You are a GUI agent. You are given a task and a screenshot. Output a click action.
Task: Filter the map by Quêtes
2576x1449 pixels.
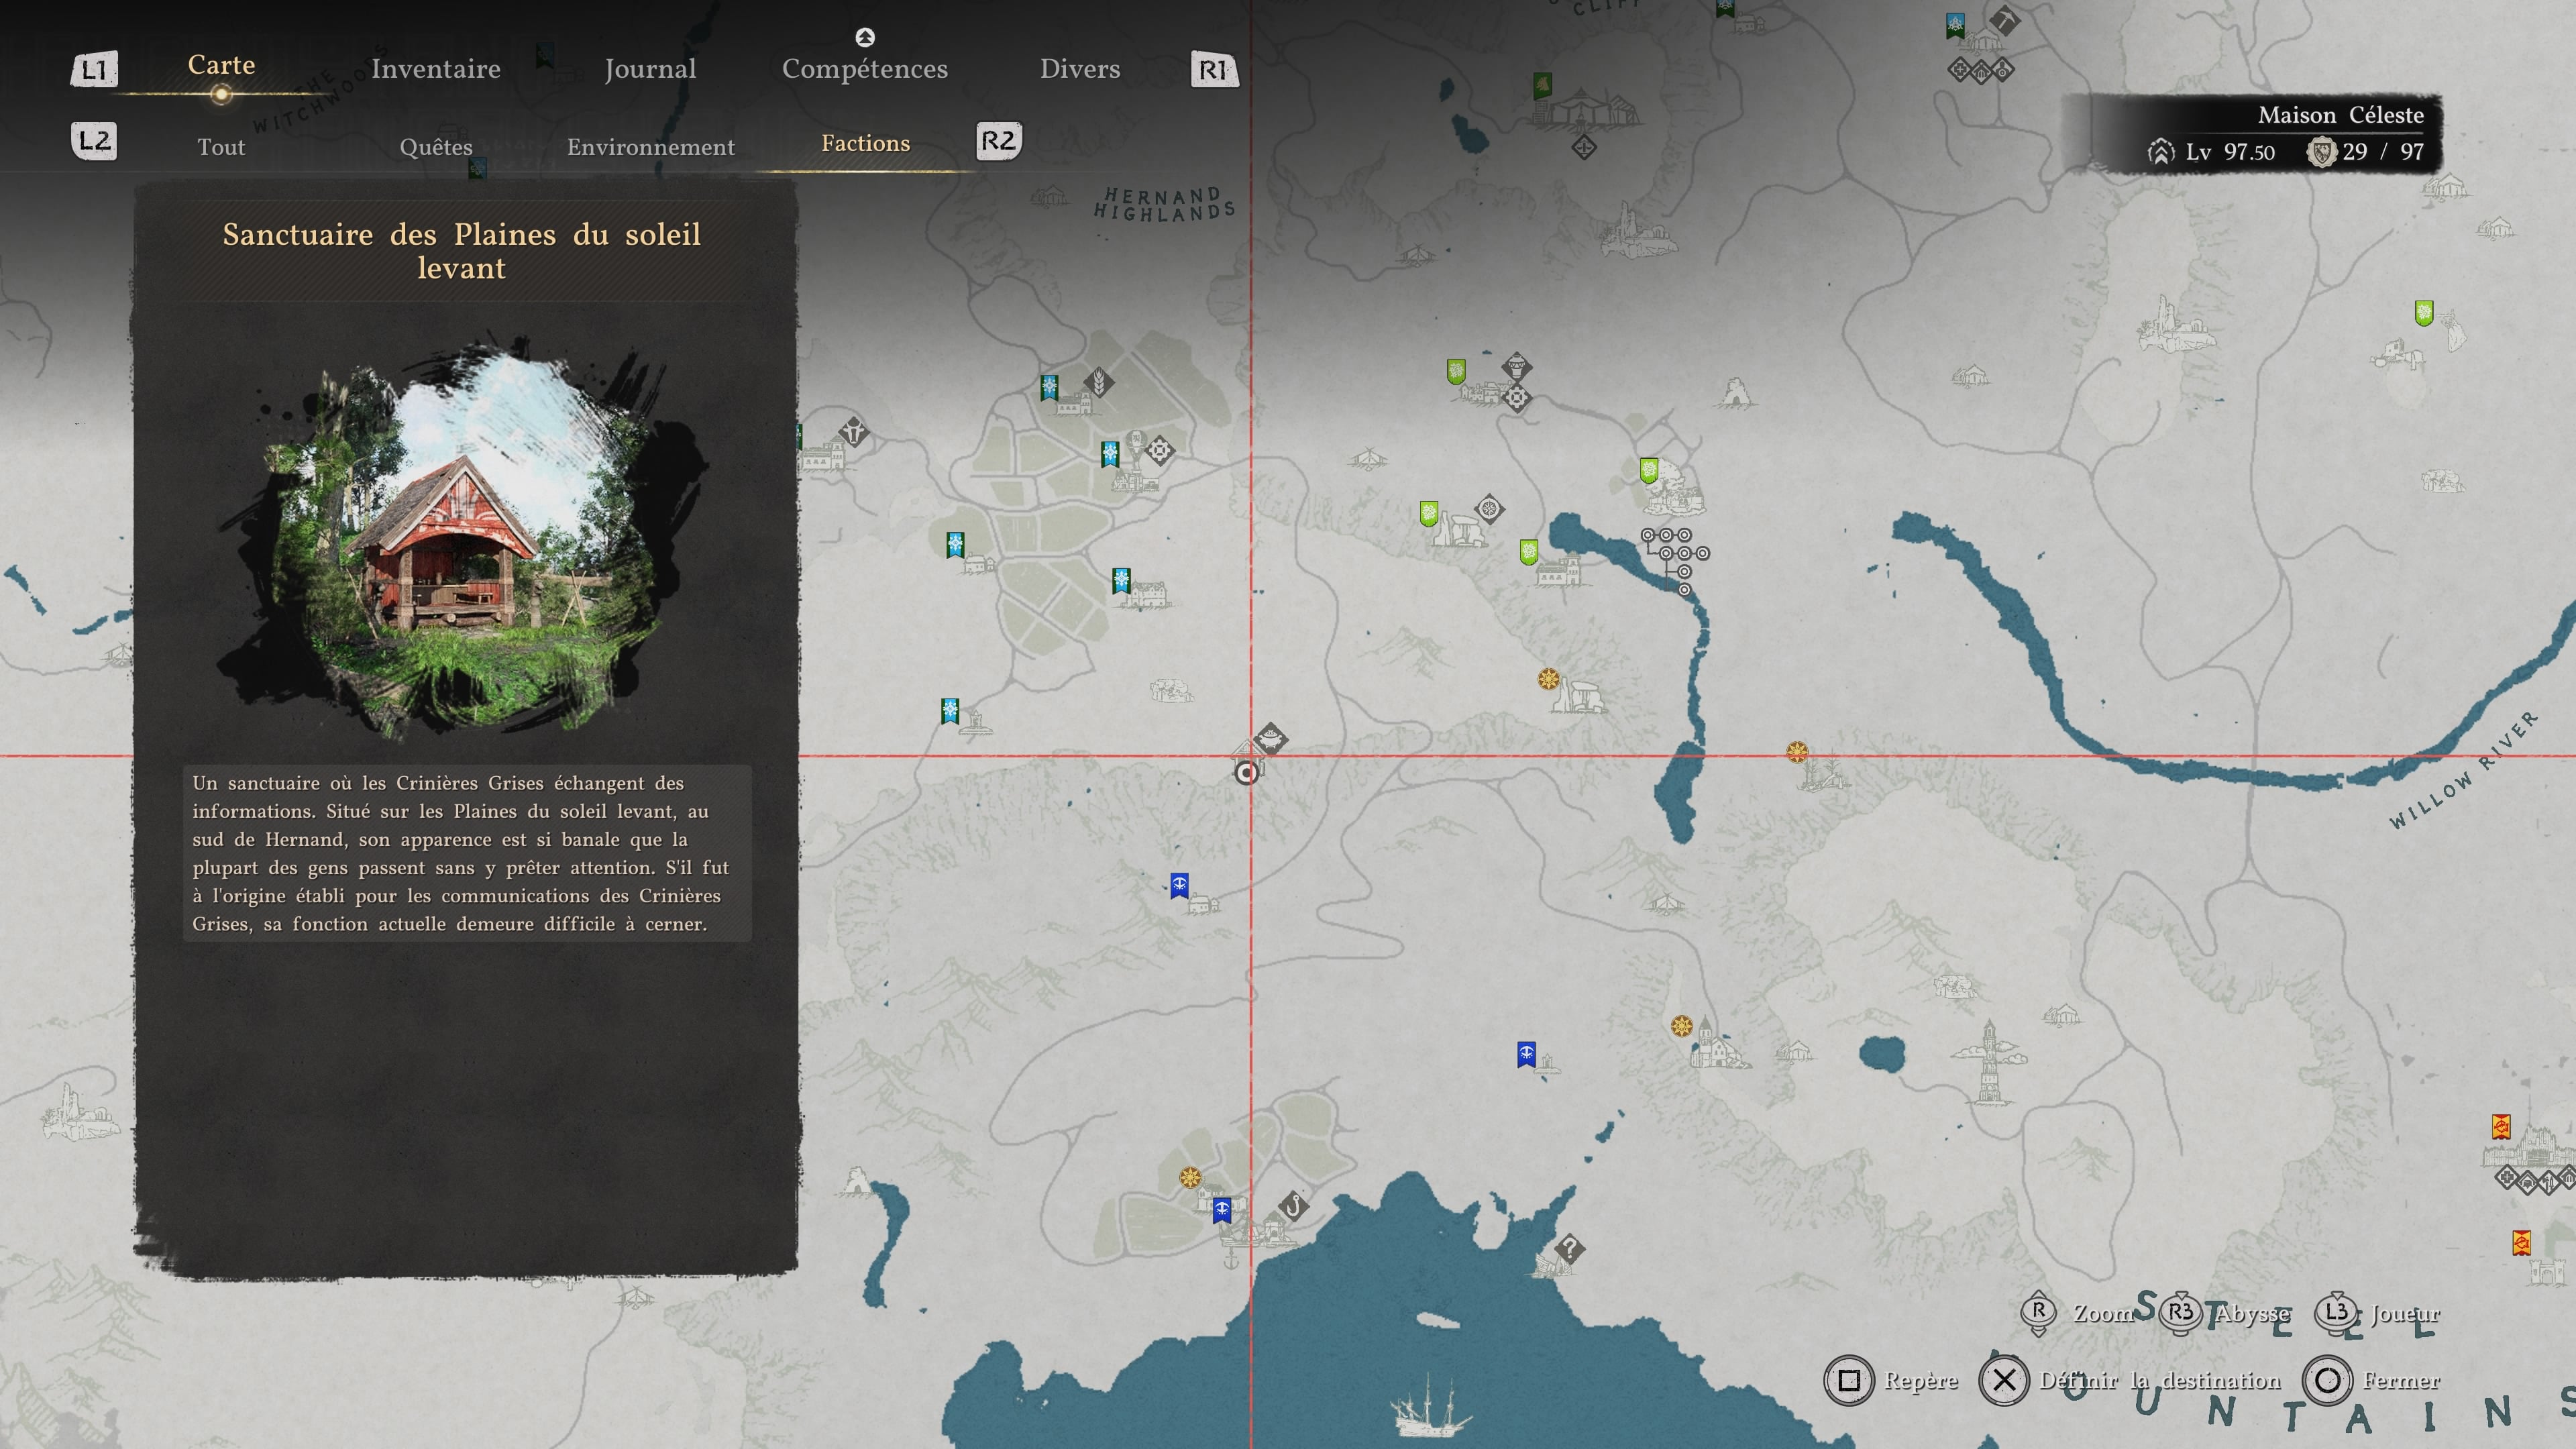point(436,147)
